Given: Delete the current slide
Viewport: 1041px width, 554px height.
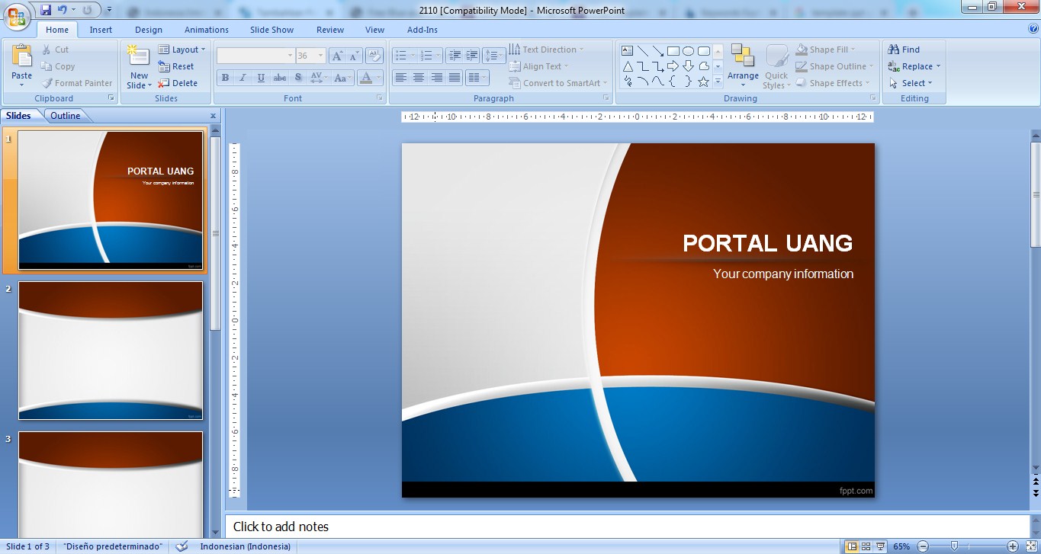Looking at the screenshot, I should click(178, 83).
